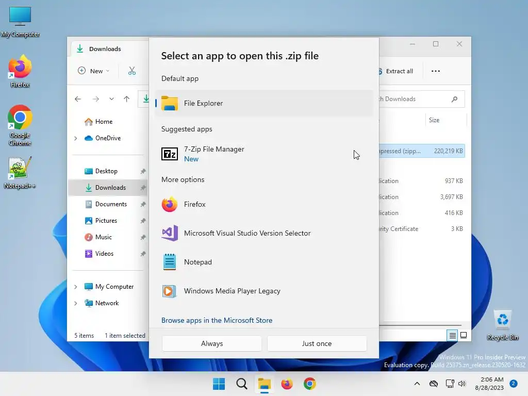The height and width of the screenshot is (396, 528).
Task: Click the pin icon beside Music
Action: (143, 237)
